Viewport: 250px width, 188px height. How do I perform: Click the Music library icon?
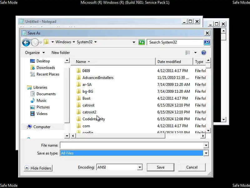pyautogui.click(x=32, y=100)
